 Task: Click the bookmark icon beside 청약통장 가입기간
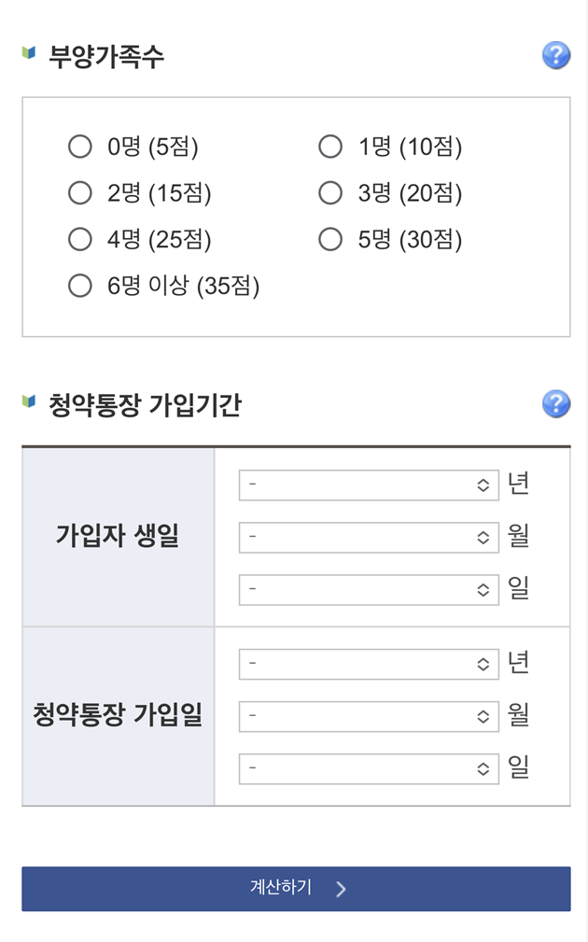tap(29, 402)
